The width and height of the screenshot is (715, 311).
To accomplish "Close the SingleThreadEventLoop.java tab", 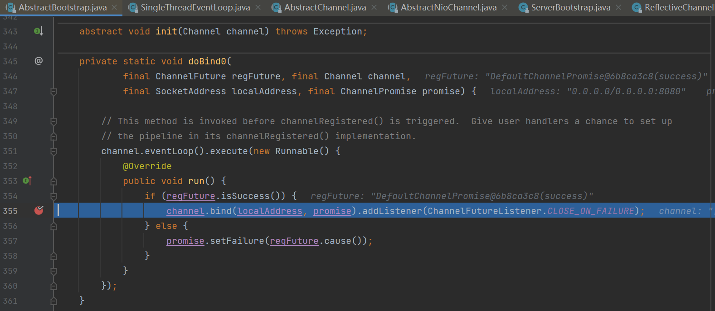I will pyautogui.click(x=258, y=7).
